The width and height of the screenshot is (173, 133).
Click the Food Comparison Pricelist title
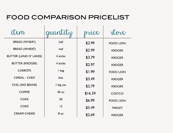pos(68,17)
